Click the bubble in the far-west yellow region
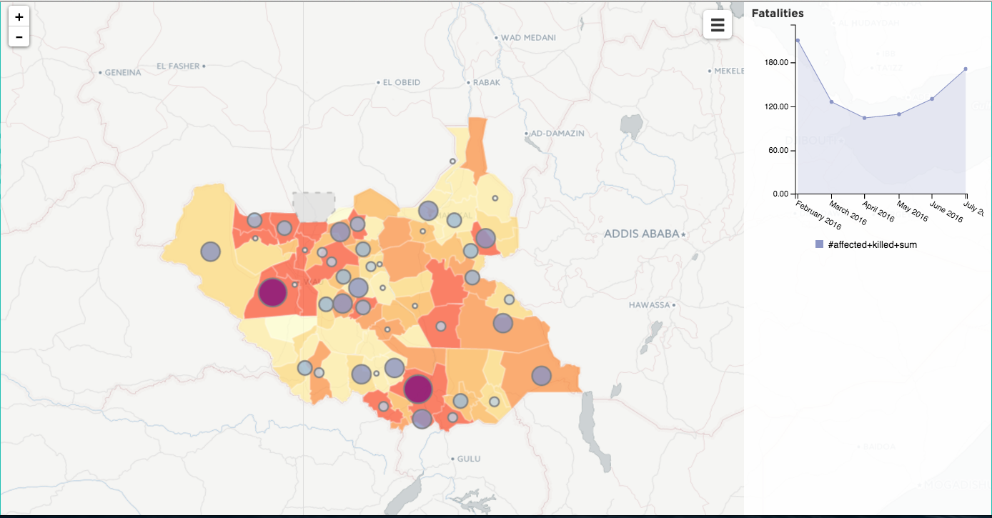Screen dimensions: 992x518 click(x=210, y=251)
